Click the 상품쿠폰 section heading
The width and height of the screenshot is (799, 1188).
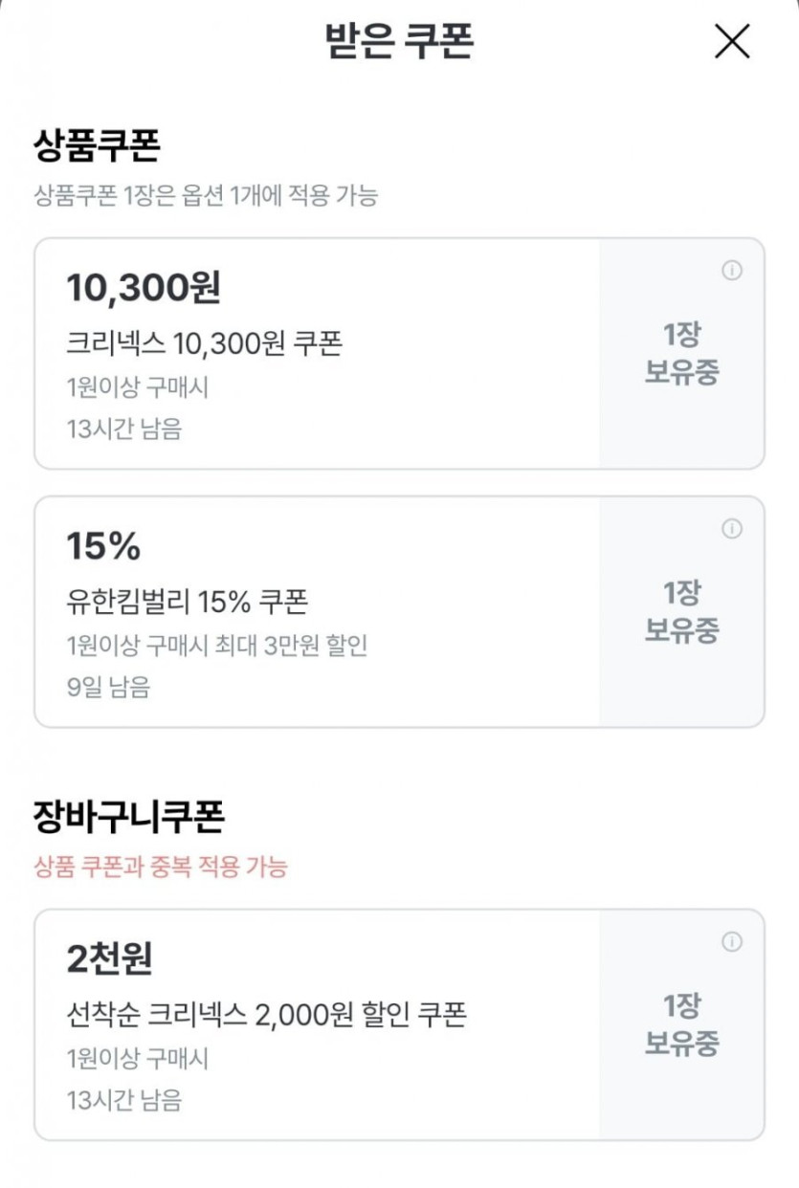point(97,147)
